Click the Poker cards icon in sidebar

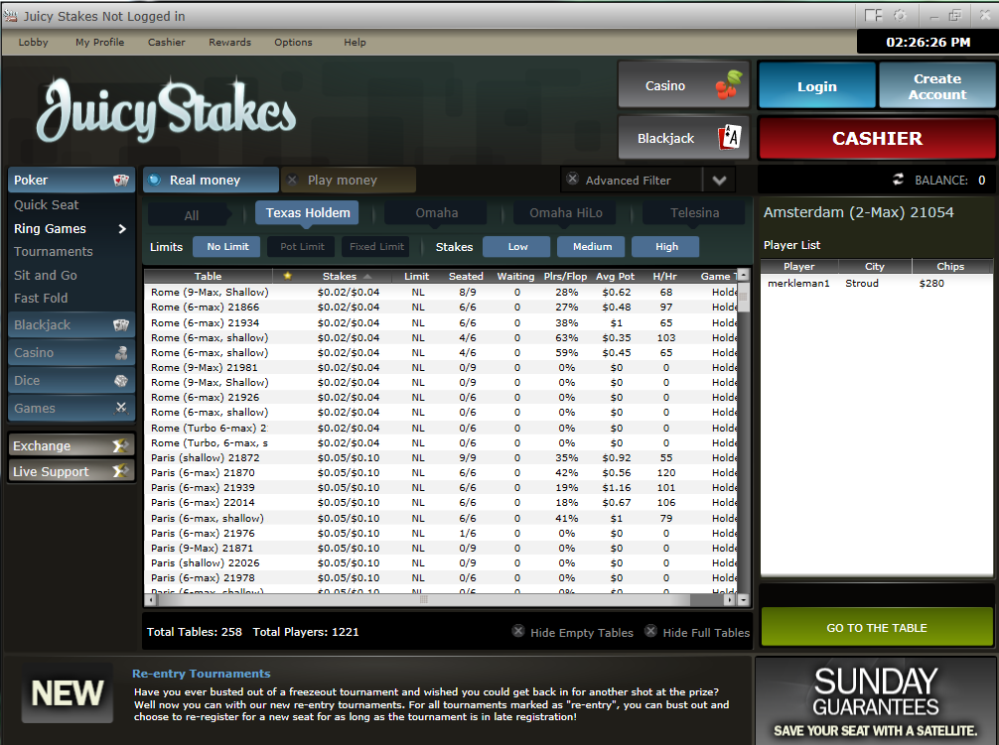tap(120, 180)
